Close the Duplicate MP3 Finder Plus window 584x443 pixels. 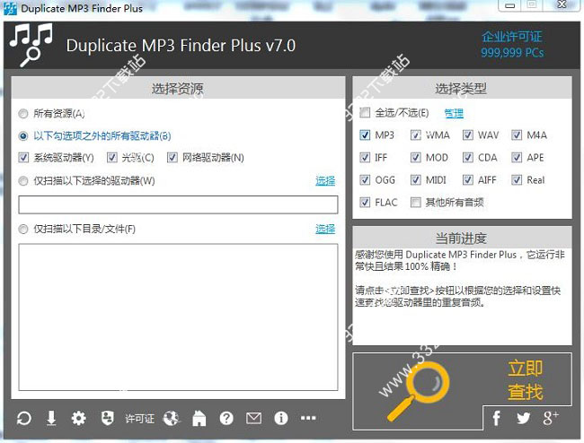(562, 4)
